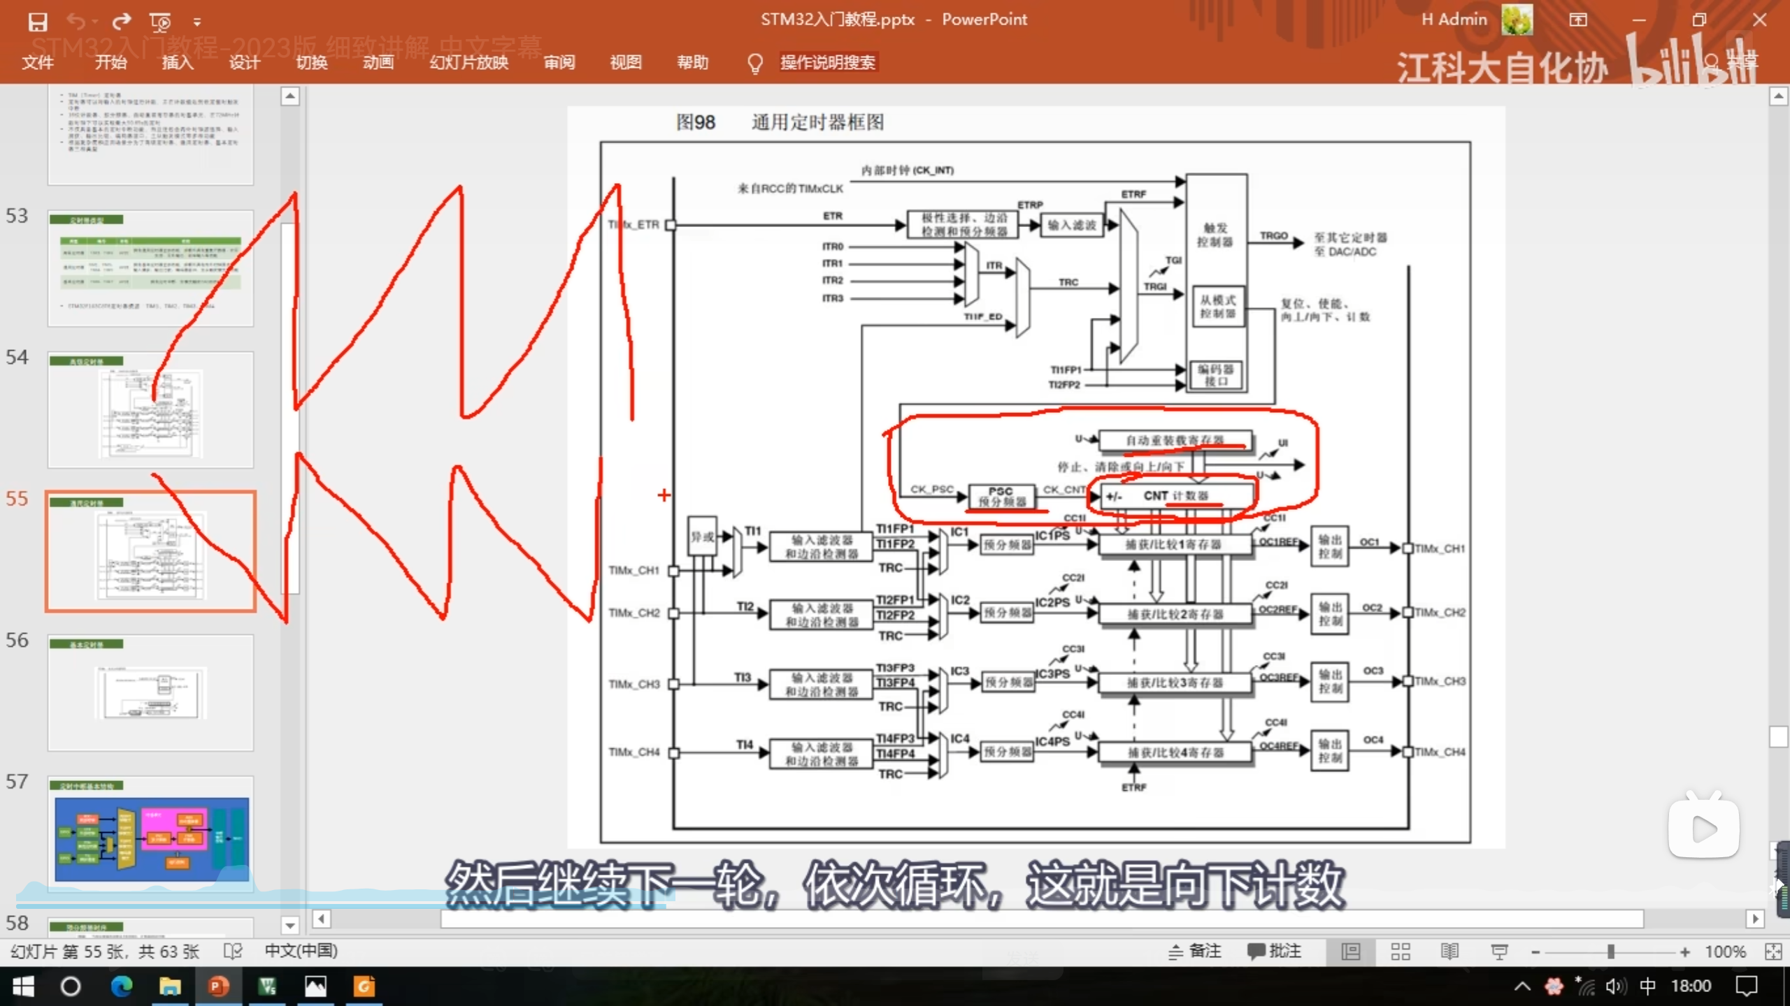
Task: Expand the Customize Quick Access Toolbar dropdown
Action: 197,22
